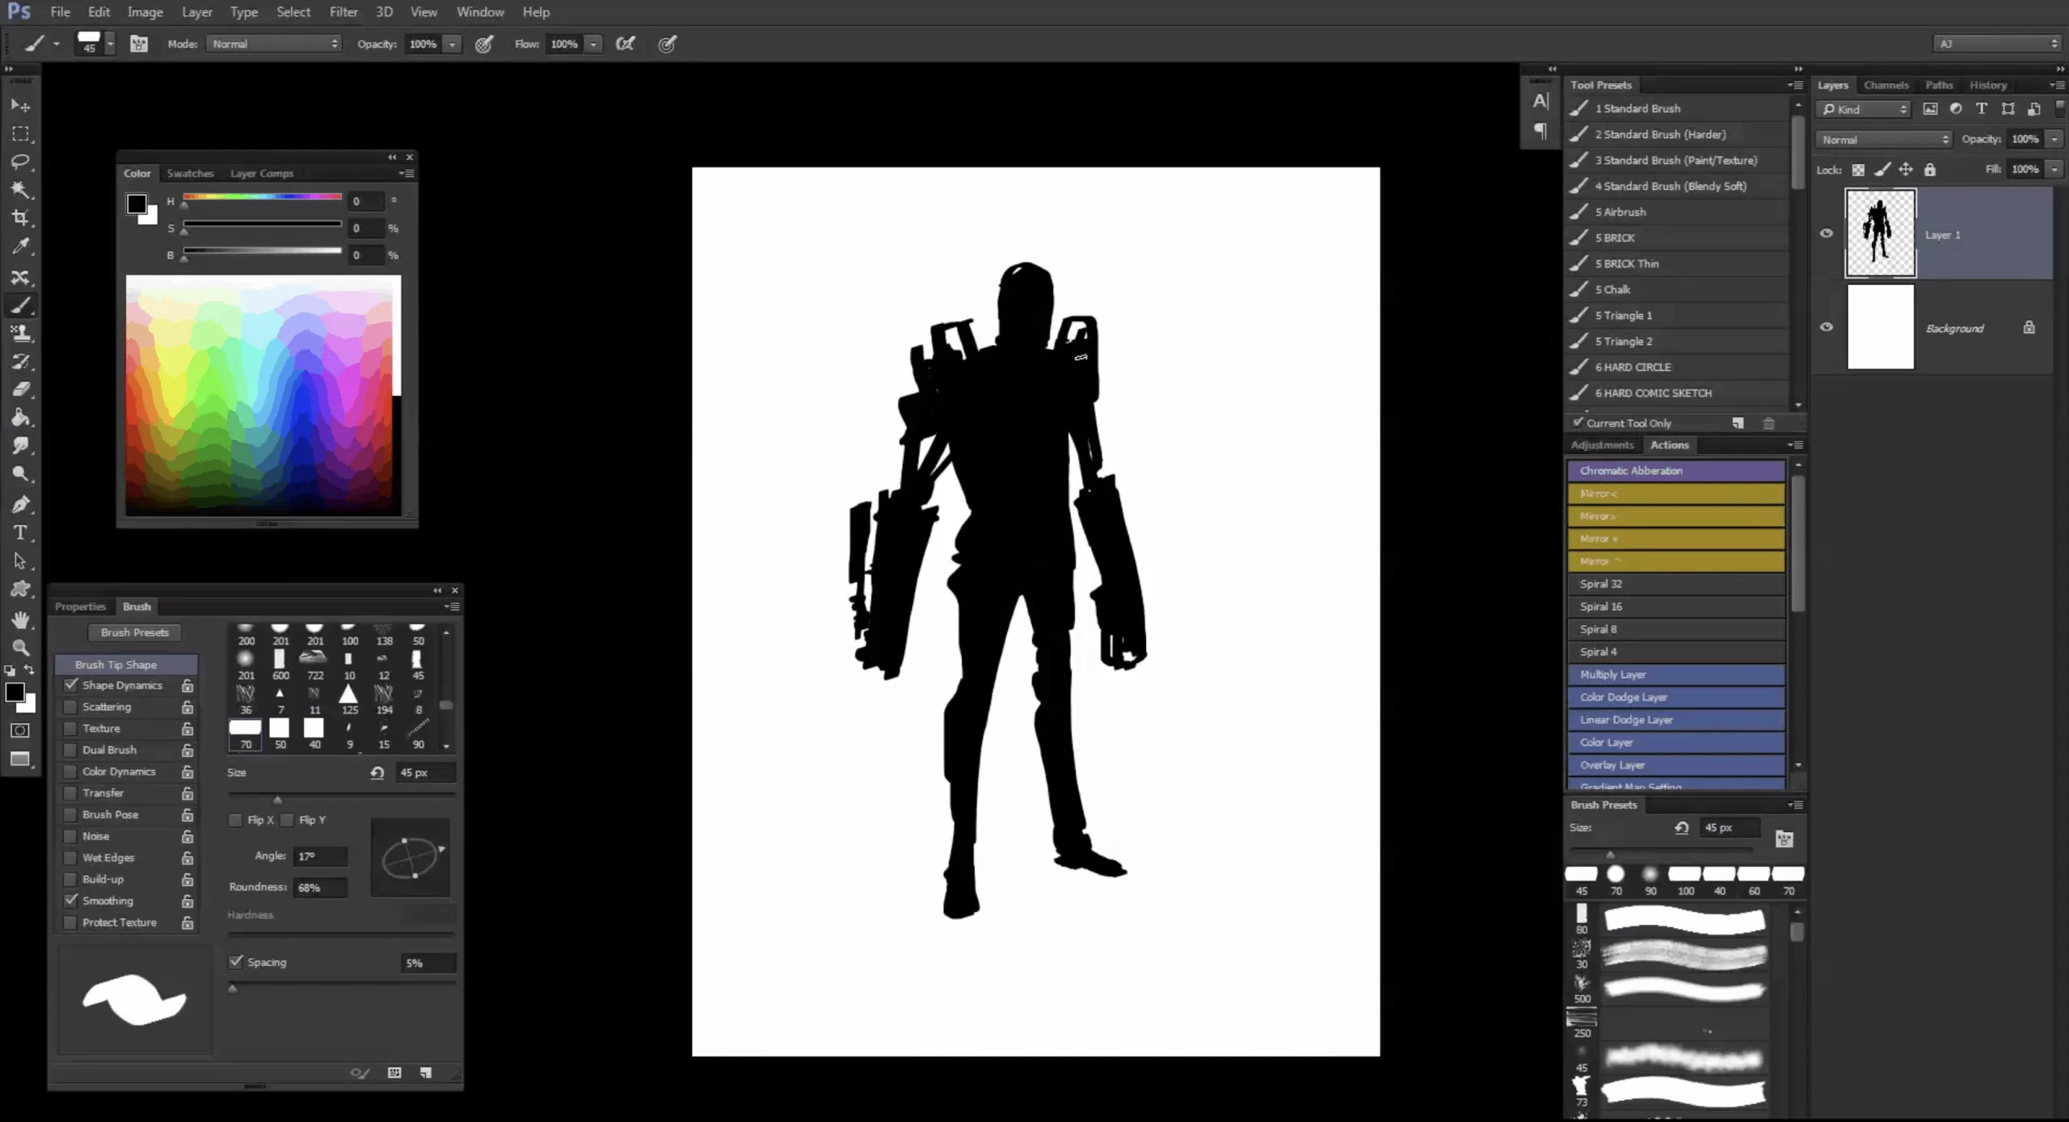Select the Crop tool
2069x1122 pixels.
[20, 218]
